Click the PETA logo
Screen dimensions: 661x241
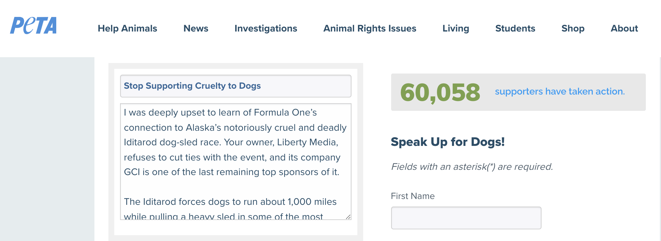[34, 26]
